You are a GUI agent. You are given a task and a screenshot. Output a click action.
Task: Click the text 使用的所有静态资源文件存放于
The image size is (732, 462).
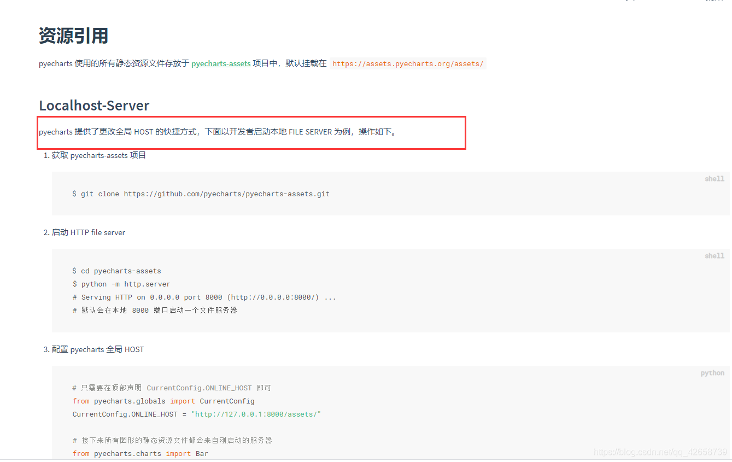coord(132,63)
